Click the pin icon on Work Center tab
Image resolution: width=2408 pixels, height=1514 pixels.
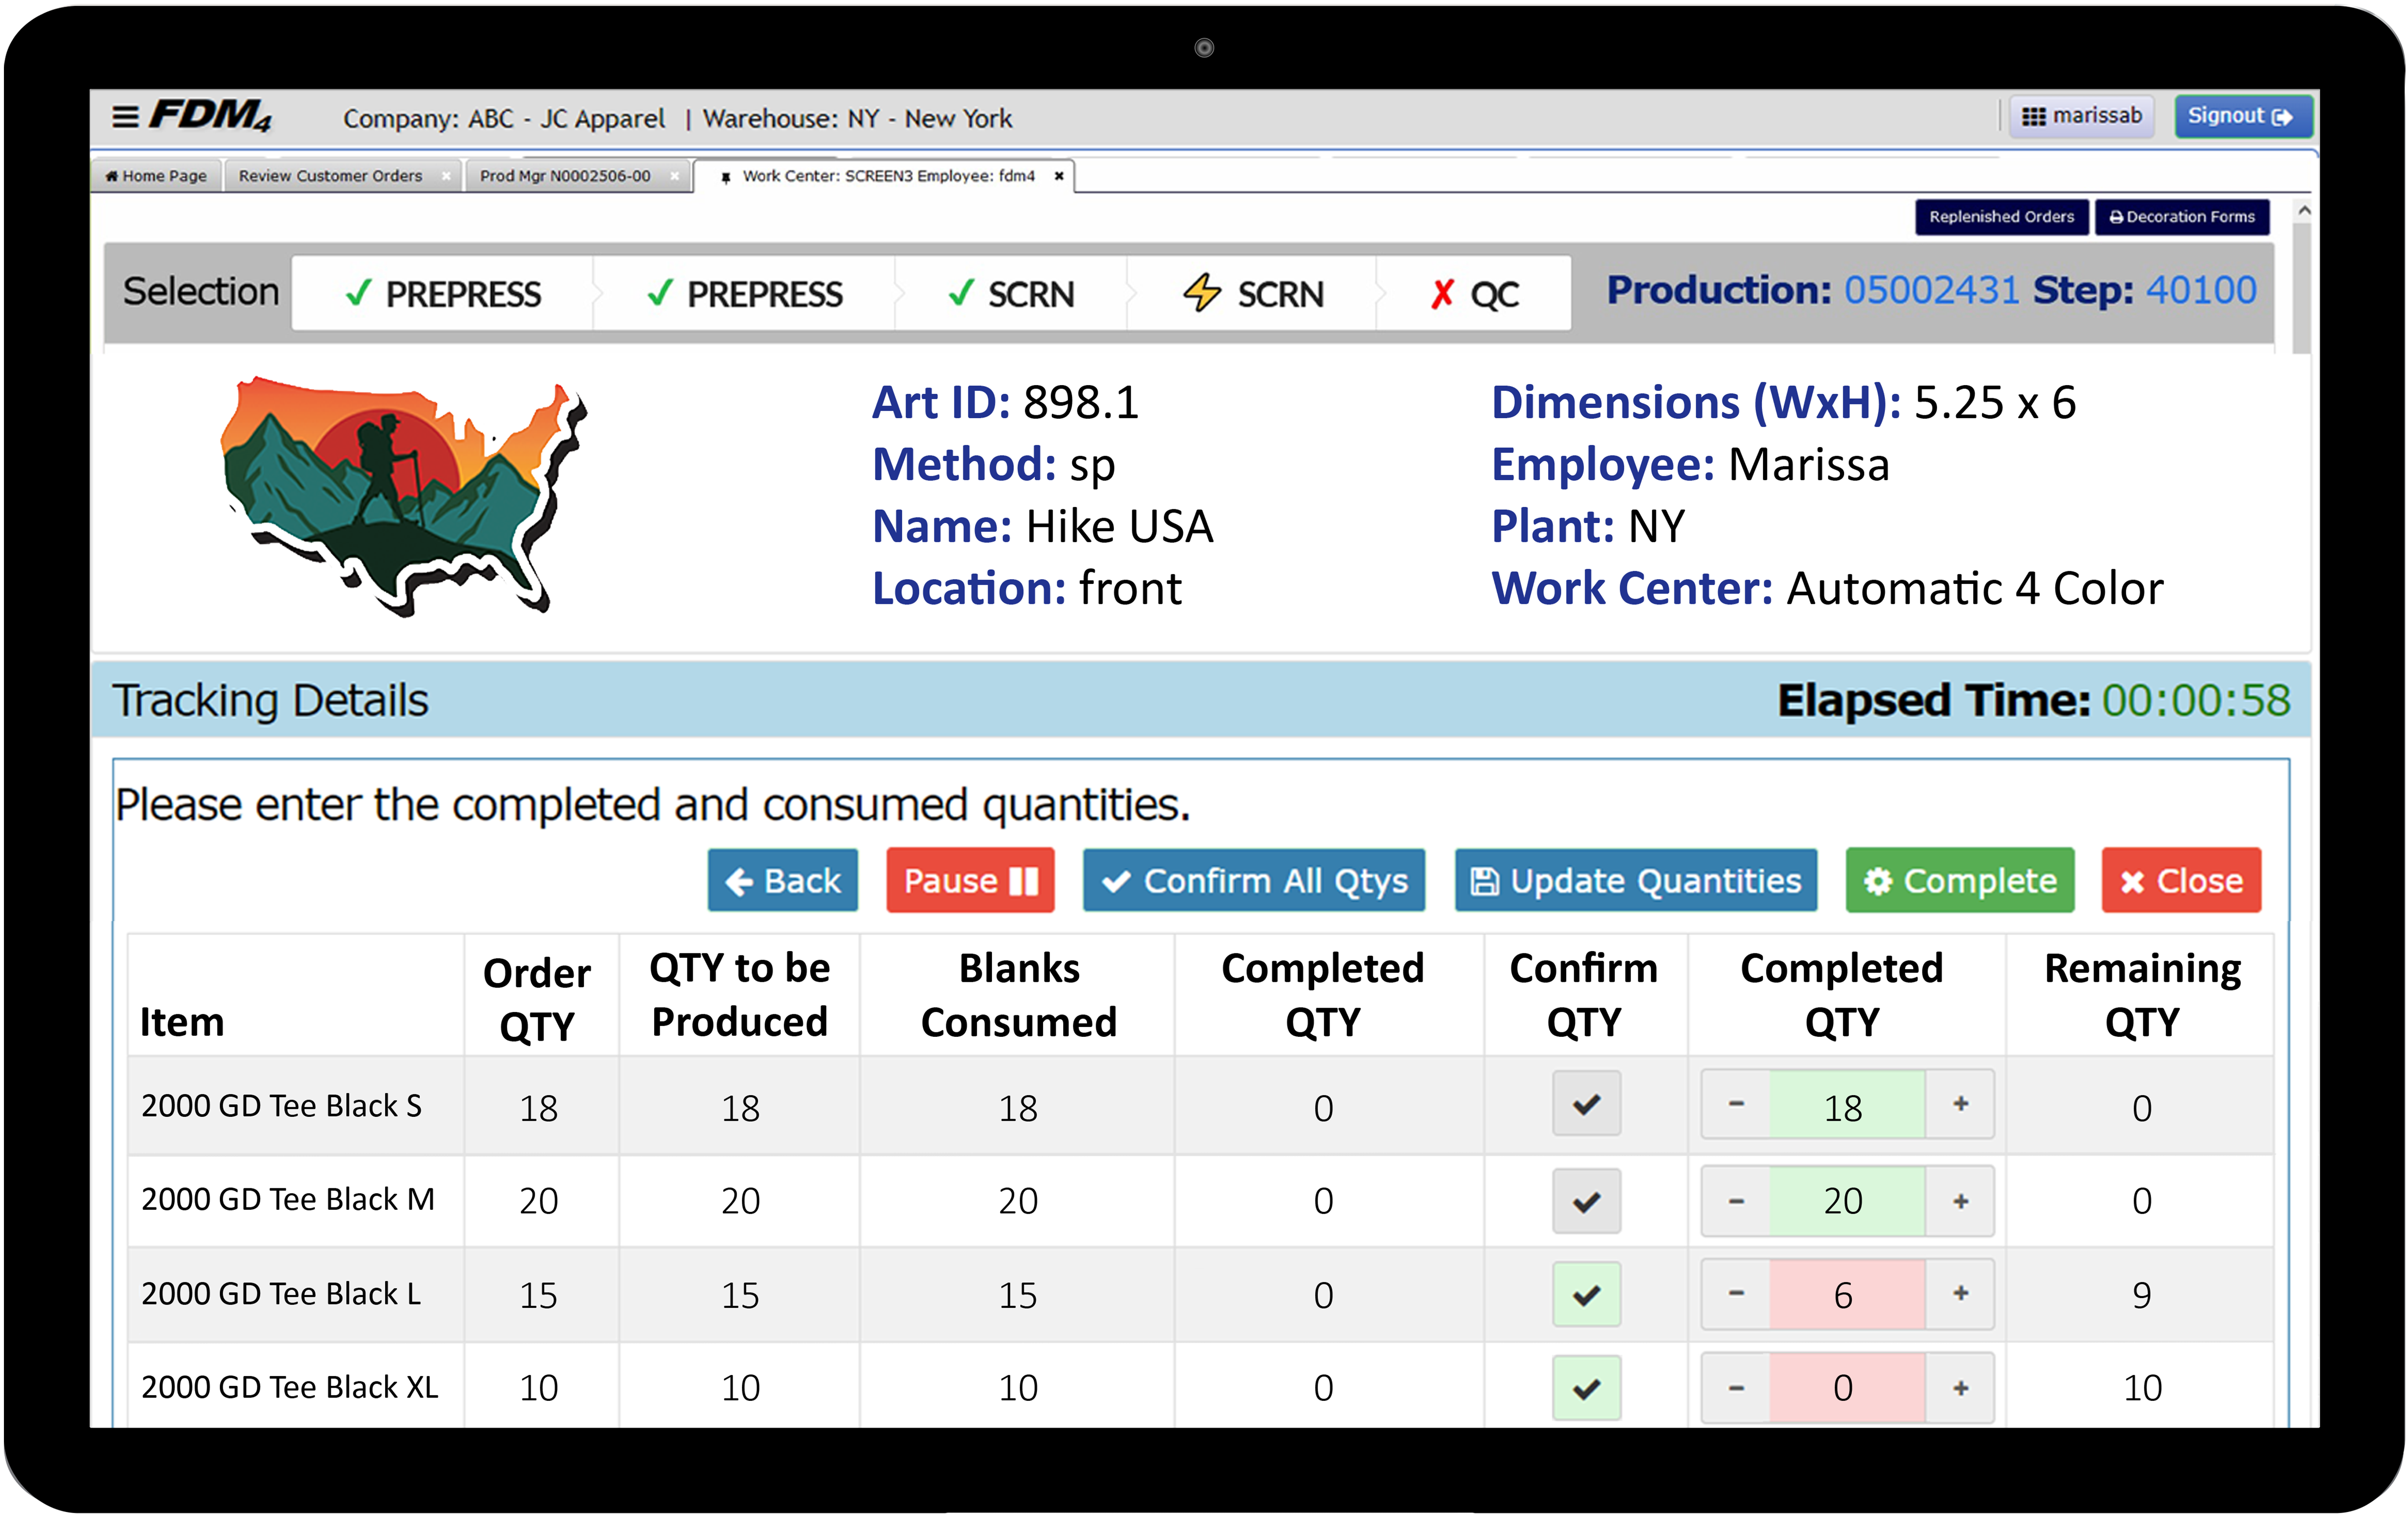[726, 177]
